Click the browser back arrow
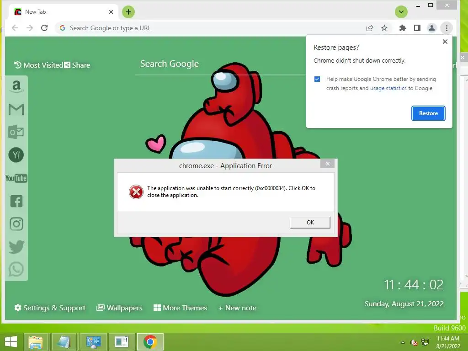 tap(15, 28)
